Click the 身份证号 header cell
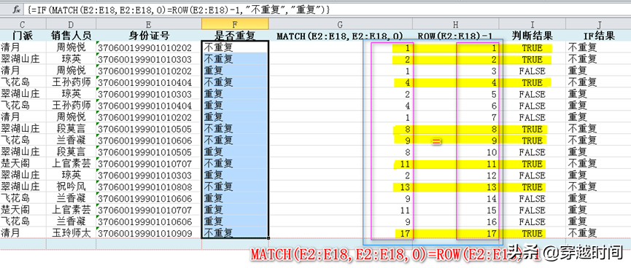The width and height of the screenshot is (631, 268). (149, 36)
